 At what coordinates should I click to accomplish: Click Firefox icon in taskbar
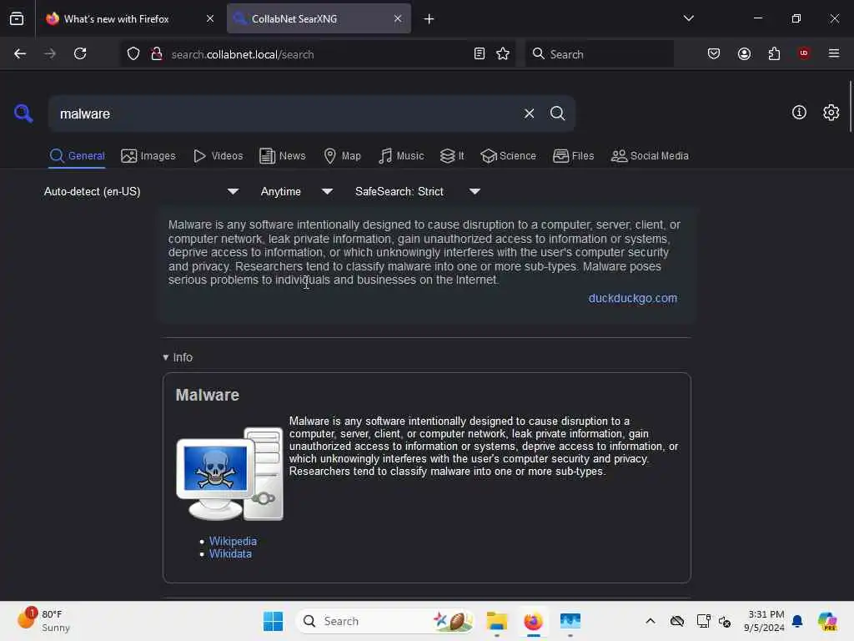(x=533, y=621)
